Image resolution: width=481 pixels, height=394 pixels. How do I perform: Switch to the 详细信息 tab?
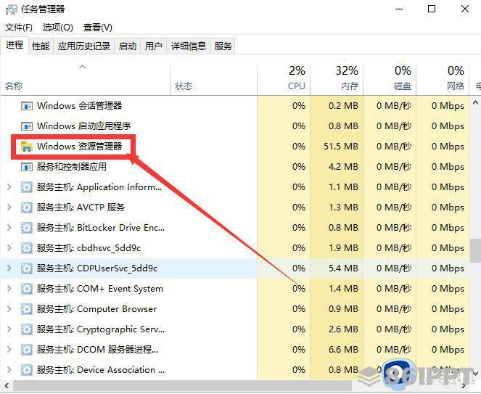point(189,46)
